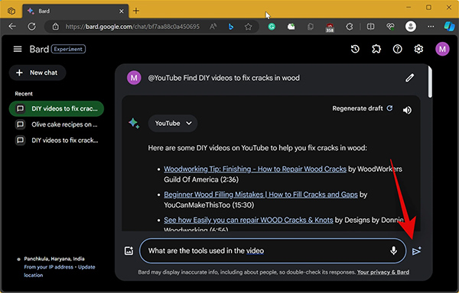
Task: Open browser settings and more menu
Action: 431,27
